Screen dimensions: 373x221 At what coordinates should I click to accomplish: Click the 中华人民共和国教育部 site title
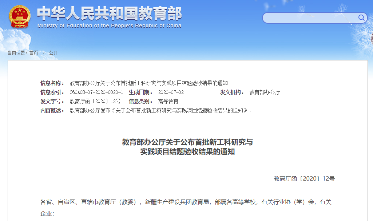pos(110,13)
